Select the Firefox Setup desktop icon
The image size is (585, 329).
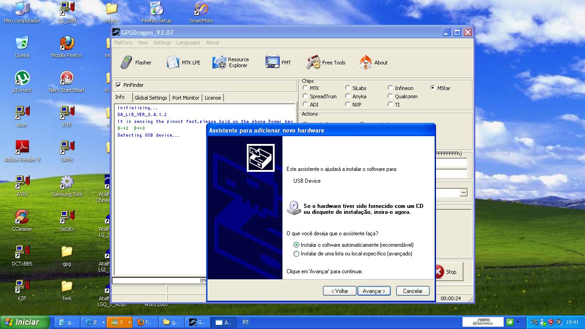pyautogui.click(x=156, y=12)
